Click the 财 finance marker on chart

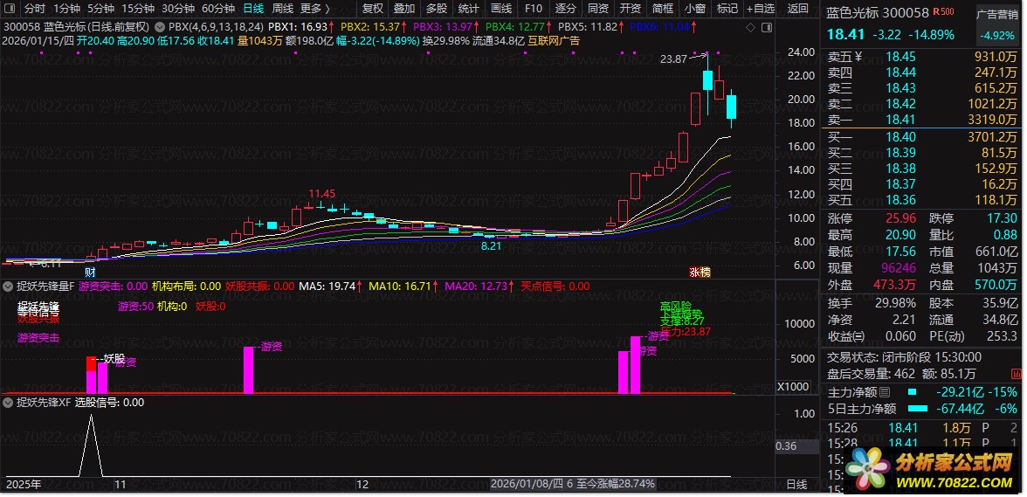(x=90, y=273)
